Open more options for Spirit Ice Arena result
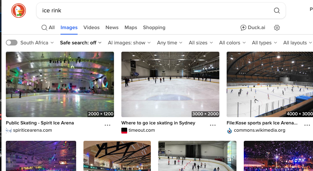Viewport: 313px width, 171px height. coord(107,125)
